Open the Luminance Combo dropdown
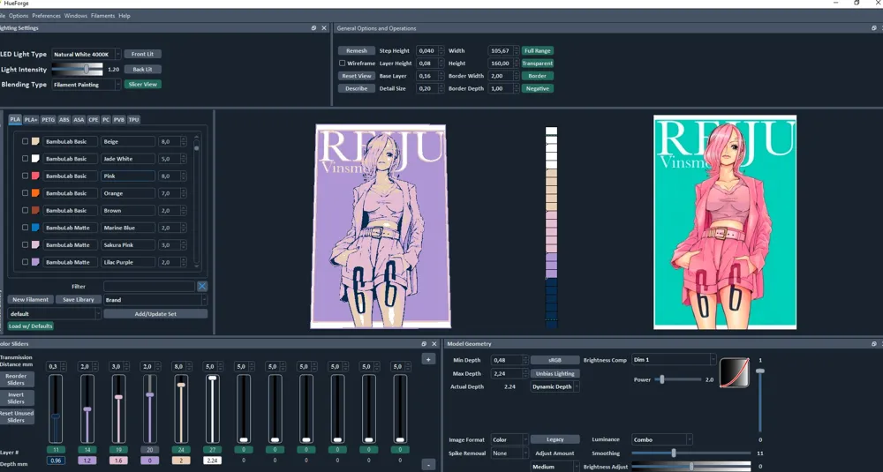 [x=661, y=440]
